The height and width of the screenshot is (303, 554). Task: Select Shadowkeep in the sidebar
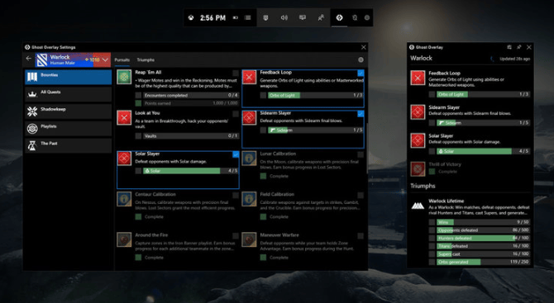pyautogui.click(x=68, y=111)
